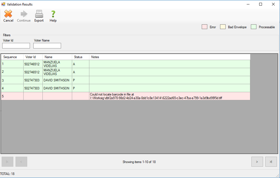Go to the next page of results
280x178 pixels.
(x=257, y=162)
